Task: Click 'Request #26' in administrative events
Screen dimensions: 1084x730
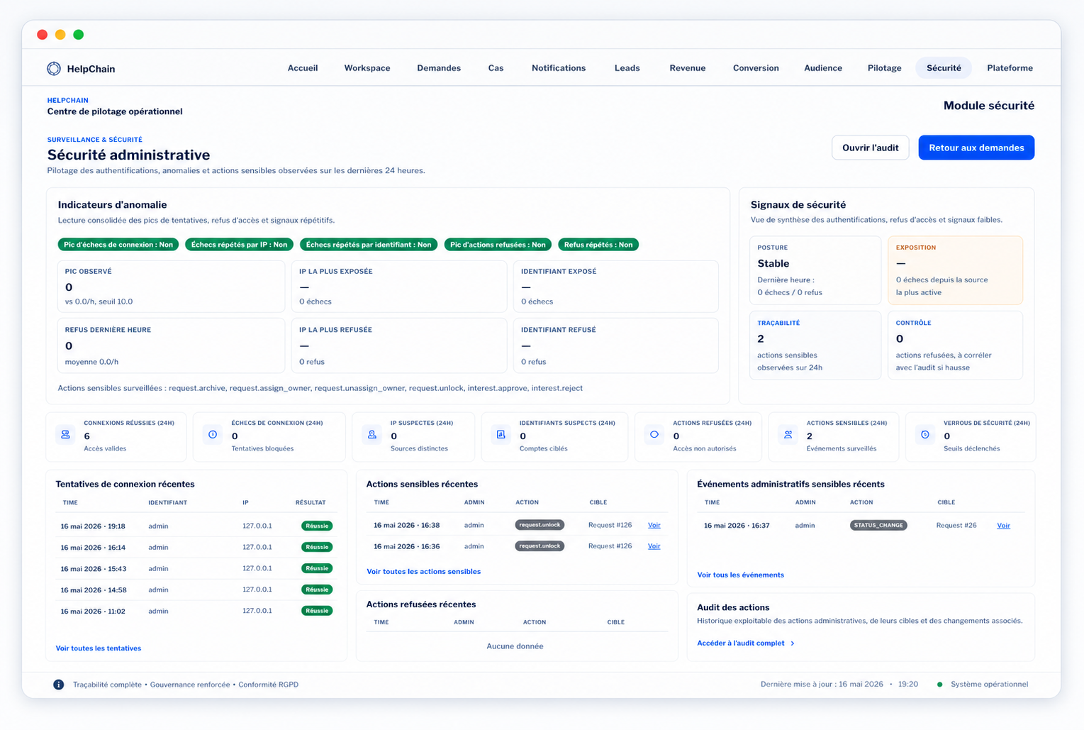Action: [x=956, y=526]
